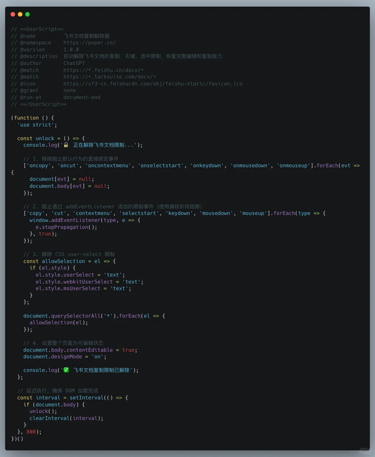This screenshot has height=457, width=375.
Task: Click the red close dot
Action: (x=13, y=14)
